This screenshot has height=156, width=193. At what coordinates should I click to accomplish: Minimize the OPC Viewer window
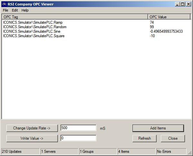177,4
